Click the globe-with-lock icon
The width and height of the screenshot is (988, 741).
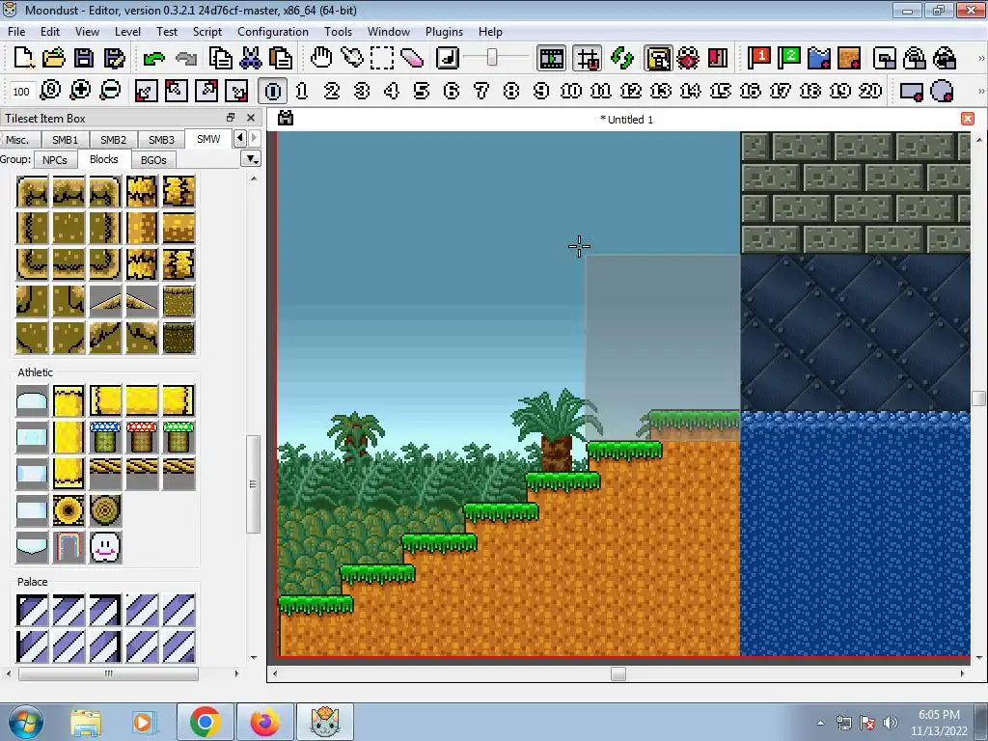point(945,59)
